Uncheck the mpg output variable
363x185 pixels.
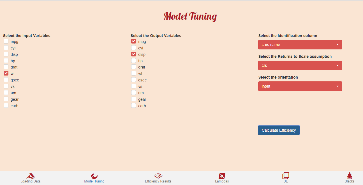(133, 41)
